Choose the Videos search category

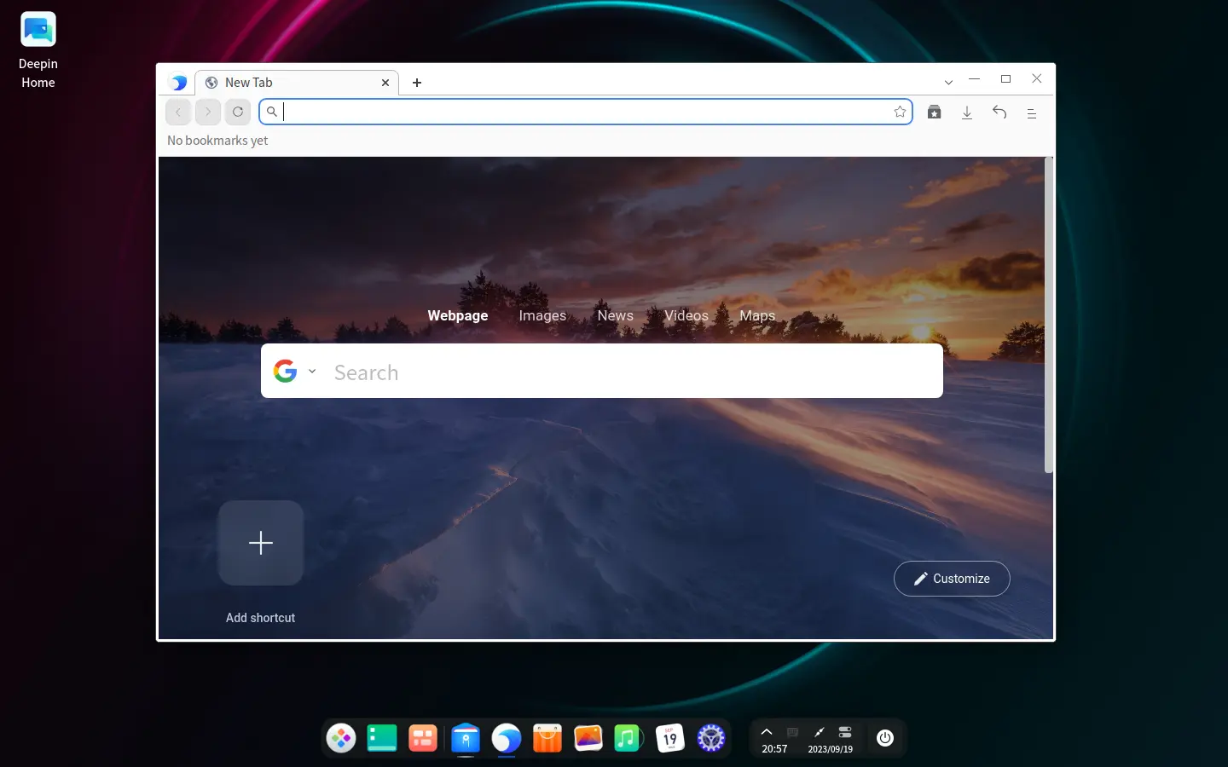coord(686,315)
